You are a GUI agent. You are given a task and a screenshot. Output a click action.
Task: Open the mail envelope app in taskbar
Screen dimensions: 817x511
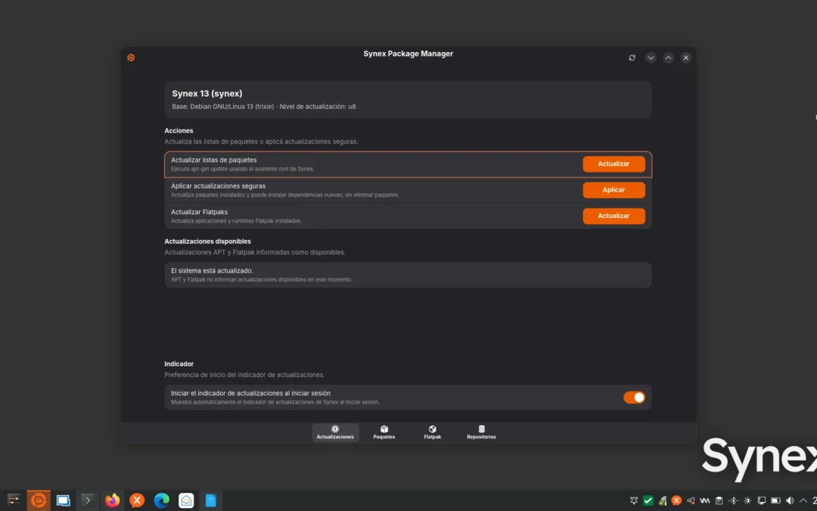click(x=186, y=500)
